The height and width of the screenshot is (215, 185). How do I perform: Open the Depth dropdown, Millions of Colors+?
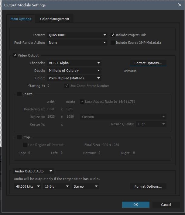pos(74,71)
